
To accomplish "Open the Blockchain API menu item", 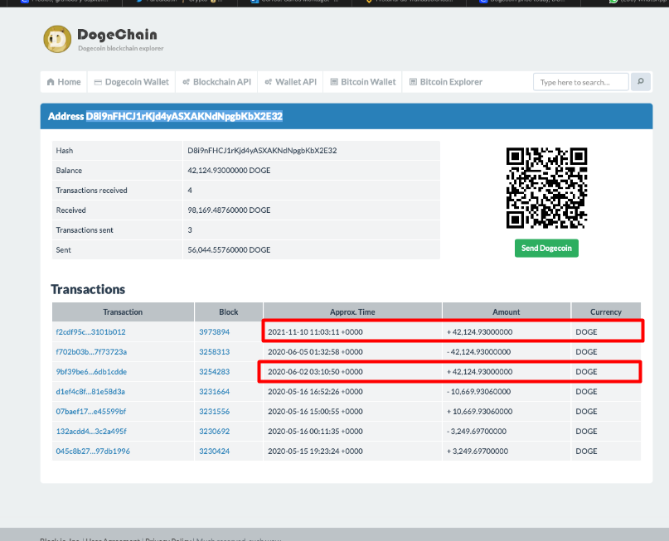I will pos(216,82).
